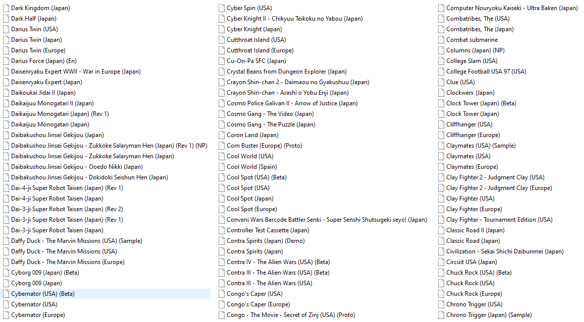The image size is (584, 322).
Task: Select Claymates (USA) (Sample) file name
Action: [x=481, y=146]
